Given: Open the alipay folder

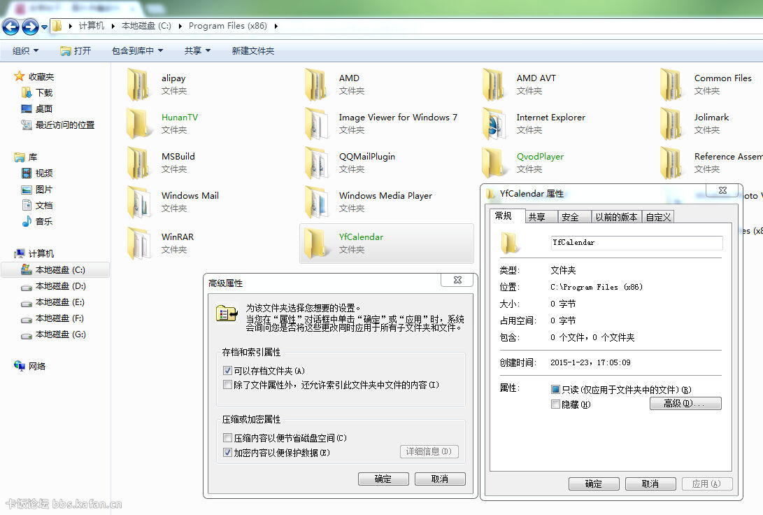Looking at the screenshot, I should pos(173,78).
